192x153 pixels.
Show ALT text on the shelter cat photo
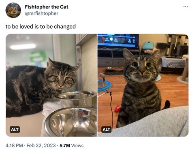point(15,130)
